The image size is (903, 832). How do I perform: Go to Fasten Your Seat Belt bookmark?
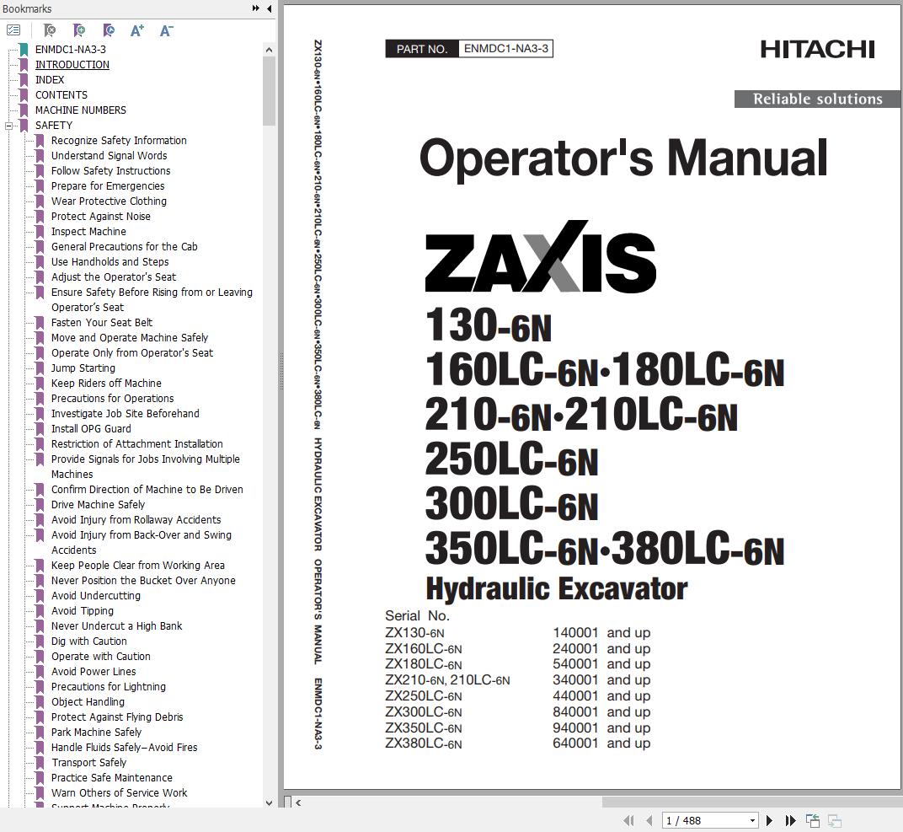click(x=102, y=323)
